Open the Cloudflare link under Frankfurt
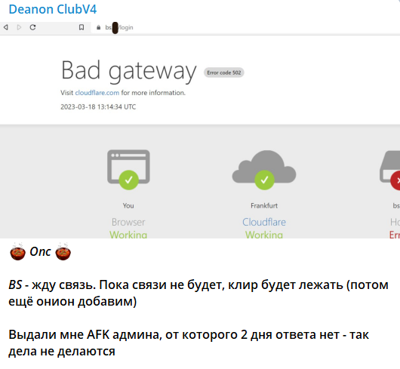The height and width of the screenshot is (369, 400). point(264,222)
